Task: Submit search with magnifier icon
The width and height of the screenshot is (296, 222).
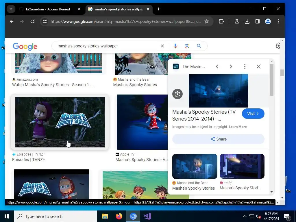Action: pyautogui.click(x=199, y=46)
